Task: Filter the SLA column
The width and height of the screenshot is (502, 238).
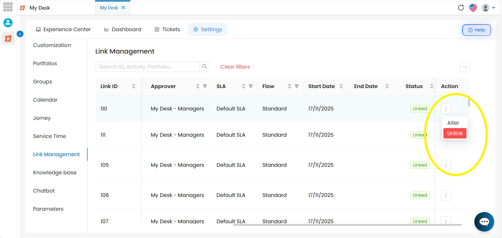Action: pyautogui.click(x=251, y=86)
